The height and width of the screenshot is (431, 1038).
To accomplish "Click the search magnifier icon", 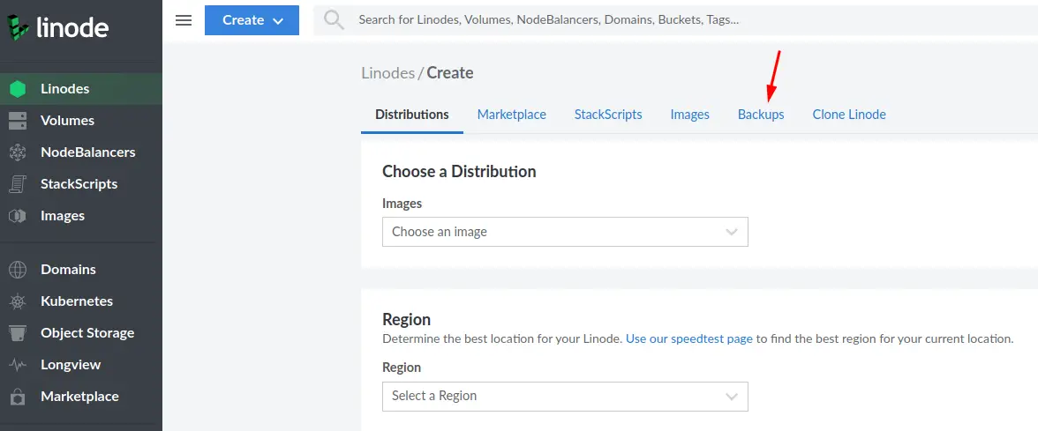I will (335, 20).
